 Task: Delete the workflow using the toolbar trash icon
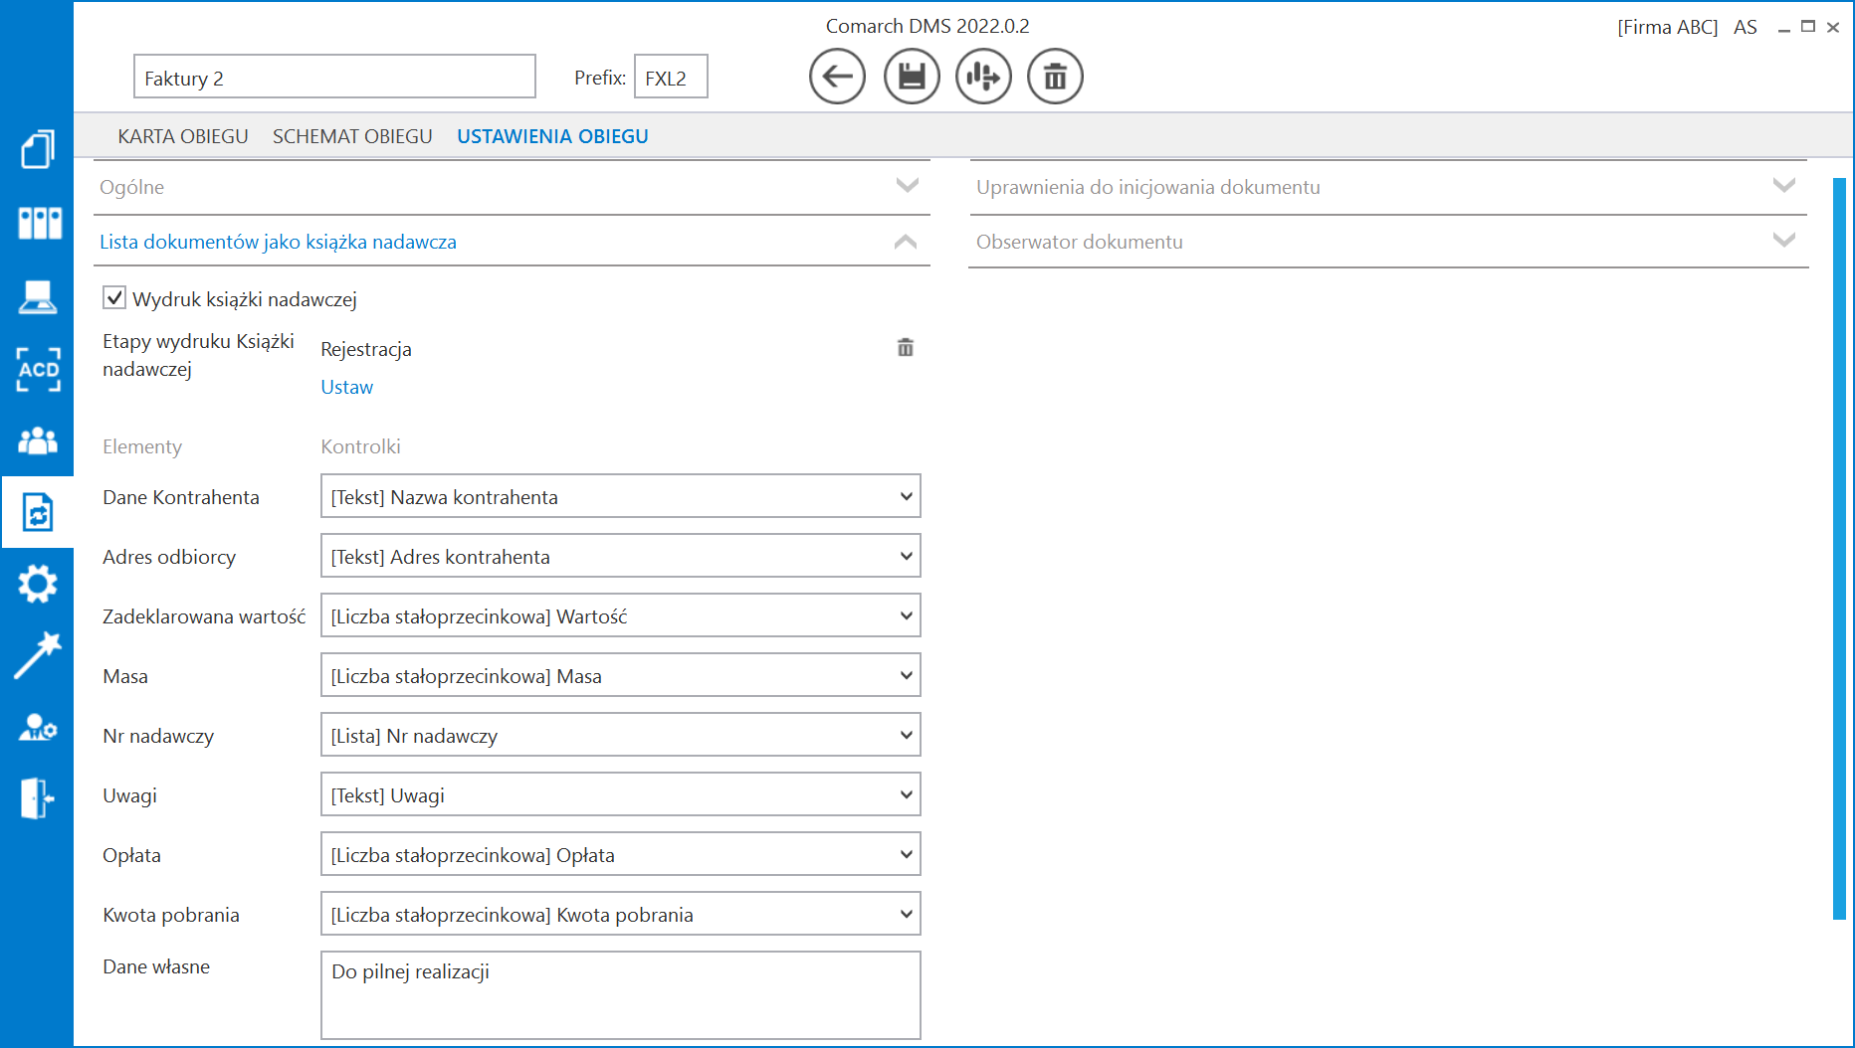1055,77
